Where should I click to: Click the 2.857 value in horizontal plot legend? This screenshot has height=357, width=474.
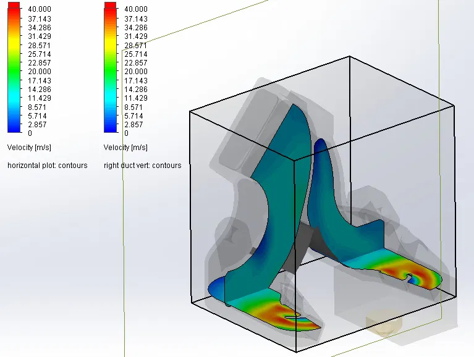(x=37, y=125)
